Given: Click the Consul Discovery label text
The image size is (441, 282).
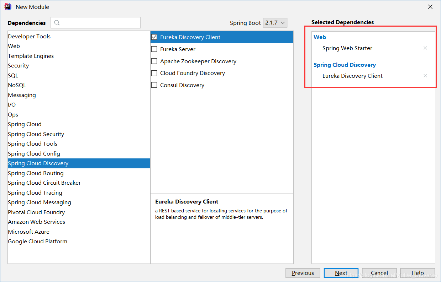Looking at the screenshot, I should click(182, 85).
